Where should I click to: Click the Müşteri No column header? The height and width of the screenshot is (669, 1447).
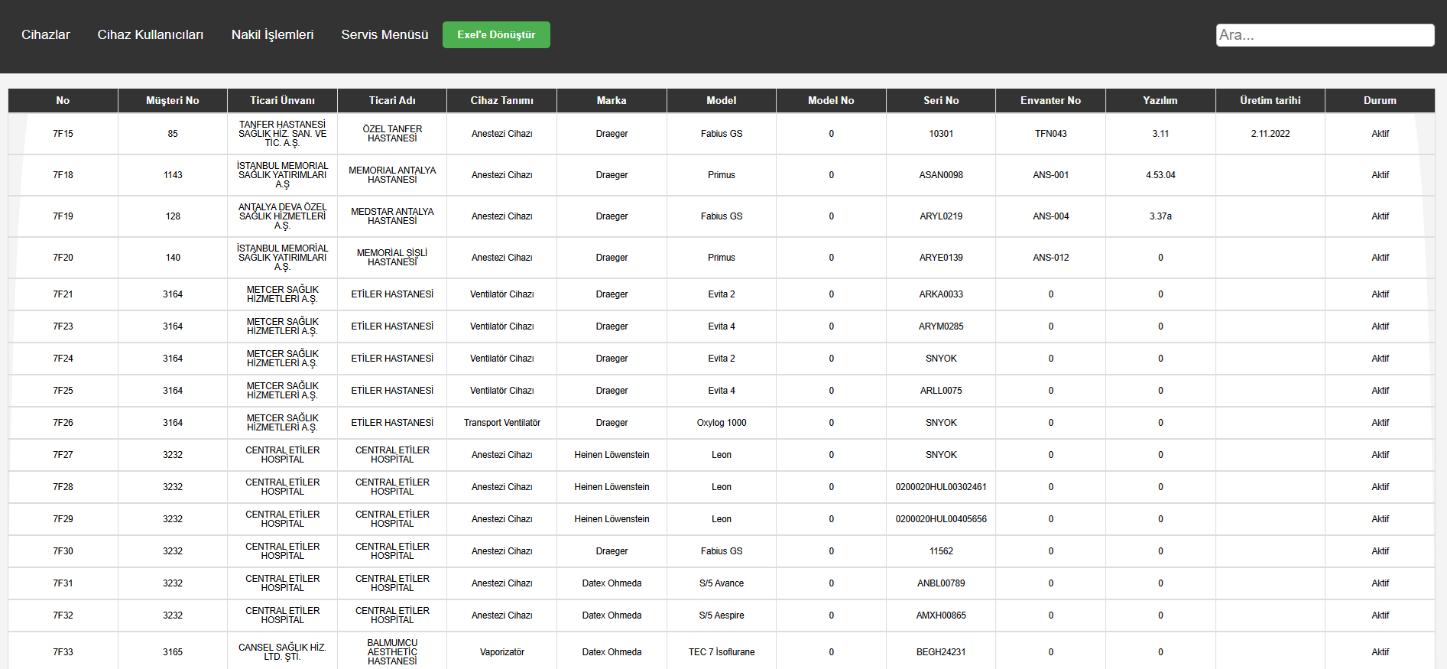coord(173,100)
